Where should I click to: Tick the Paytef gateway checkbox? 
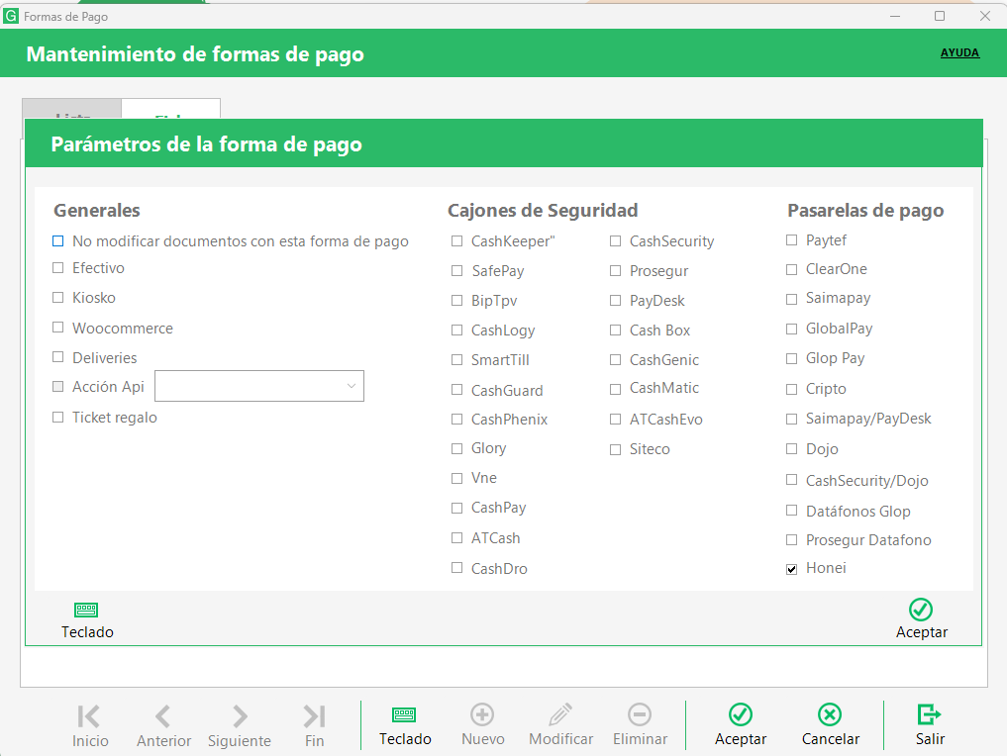tap(791, 240)
